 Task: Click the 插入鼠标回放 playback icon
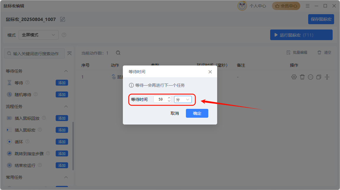click(x=9, y=118)
